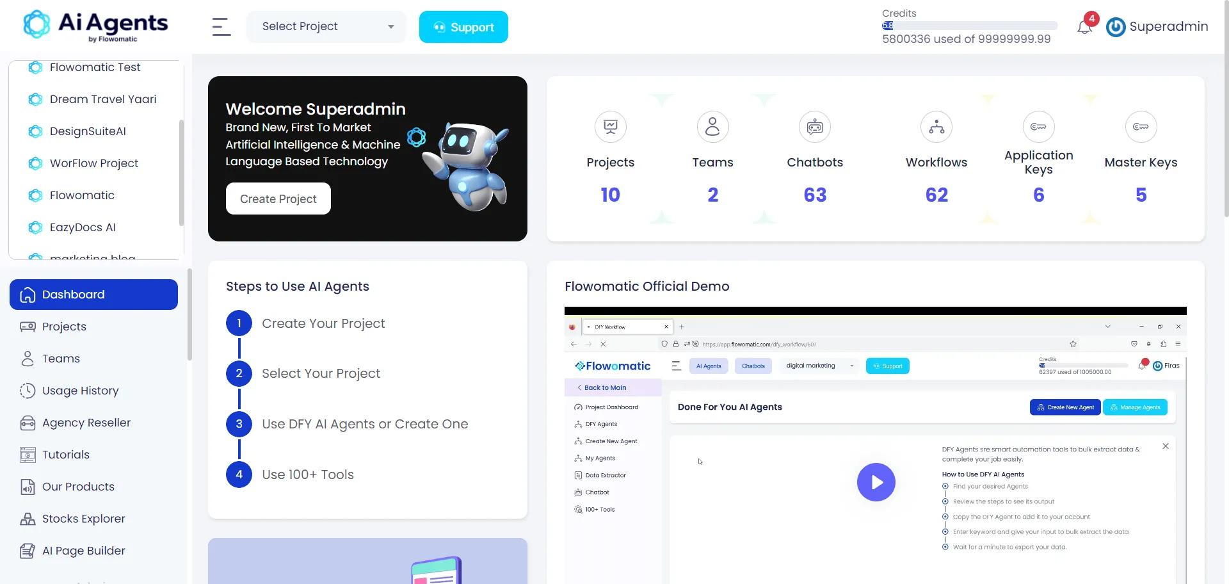Click the Dashboard home icon in sidebar
Viewport: 1229px width, 584px height.
click(28, 295)
